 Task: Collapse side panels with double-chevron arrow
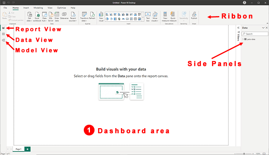(x=238, y=28)
